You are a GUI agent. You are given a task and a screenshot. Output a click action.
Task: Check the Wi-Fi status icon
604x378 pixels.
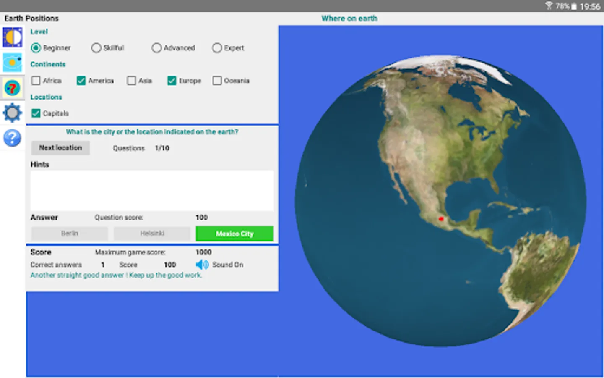(549, 6)
